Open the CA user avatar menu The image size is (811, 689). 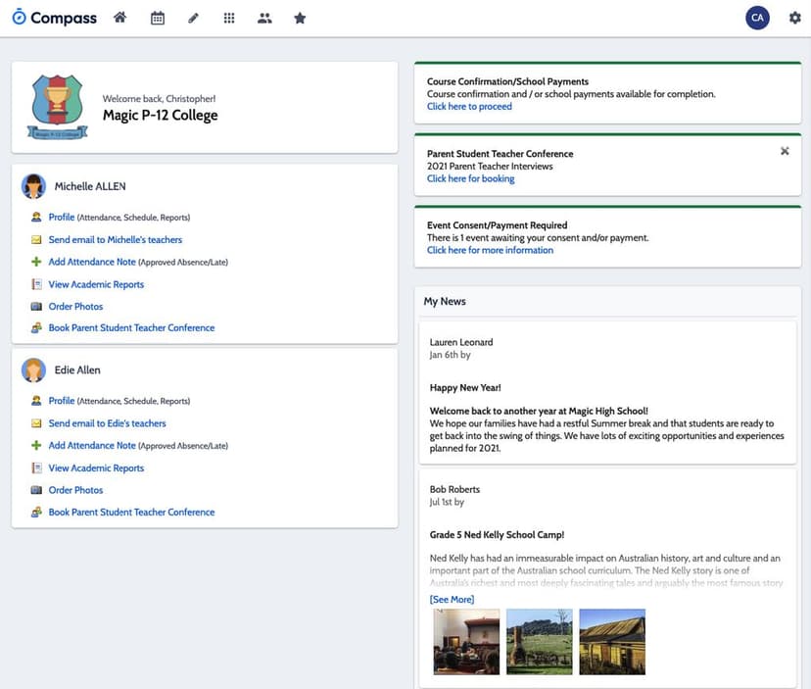(x=757, y=18)
